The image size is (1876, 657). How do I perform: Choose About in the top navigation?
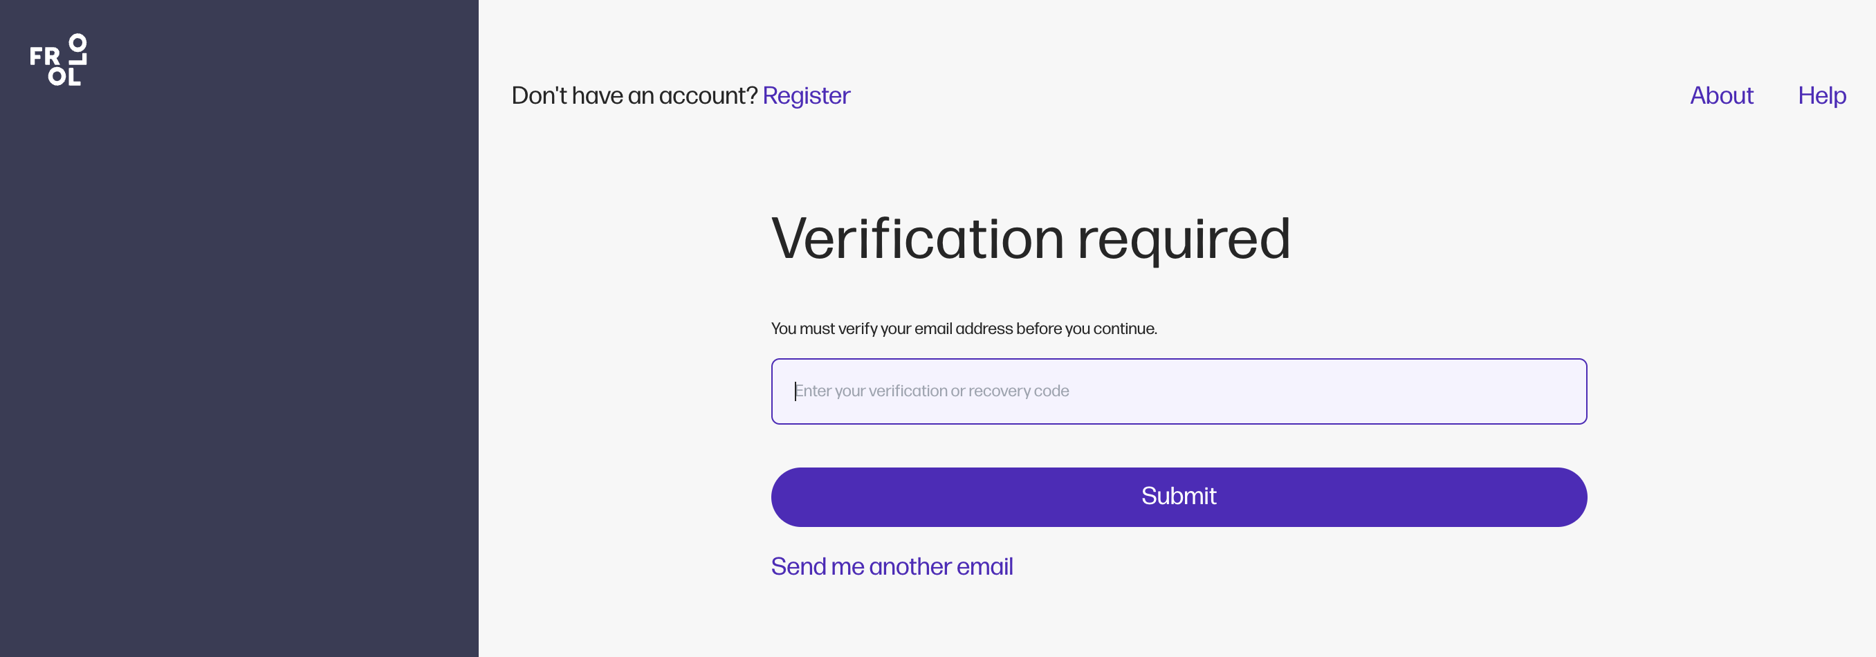coord(1721,95)
